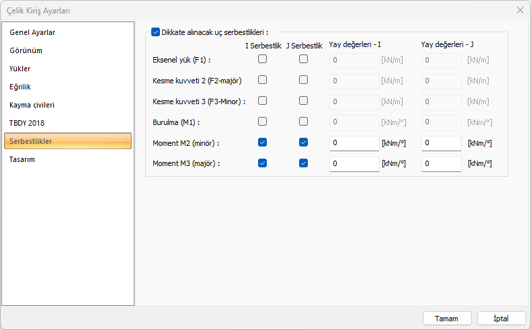Click Moment M2 spring value I field
531x330 pixels.
[354, 143]
